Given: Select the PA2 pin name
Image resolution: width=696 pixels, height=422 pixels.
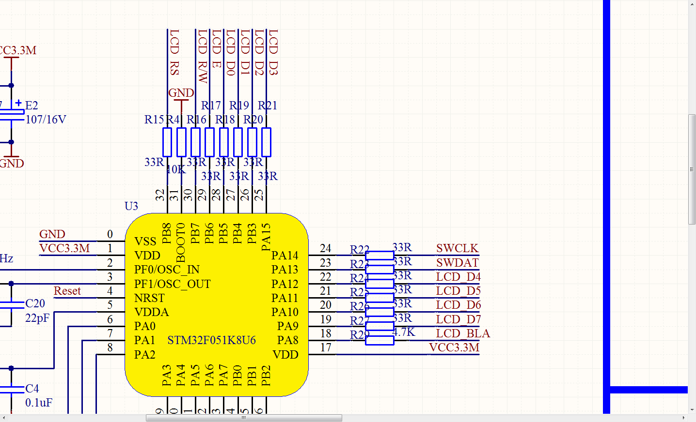Looking at the screenshot, I should point(145,355).
